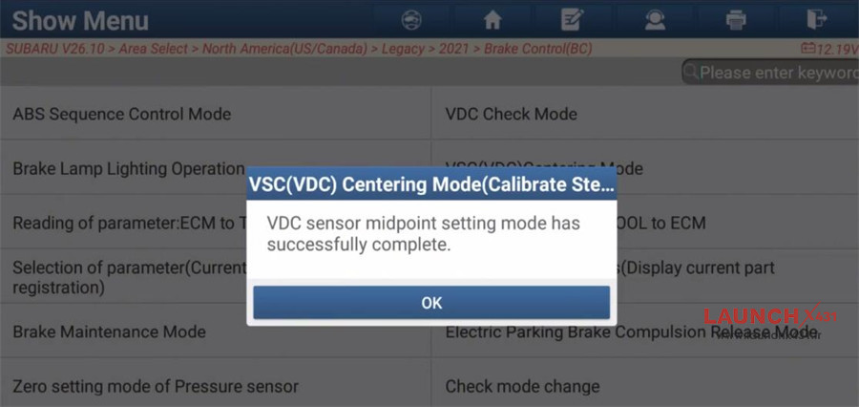
Task: Click the remote support headset icon
Action: pyautogui.click(x=655, y=19)
